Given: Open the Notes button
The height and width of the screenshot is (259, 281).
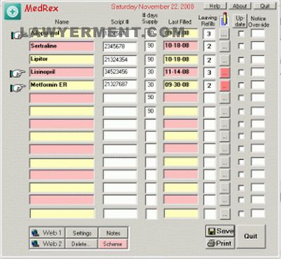Looking at the screenshot, I should pos(113,233).
